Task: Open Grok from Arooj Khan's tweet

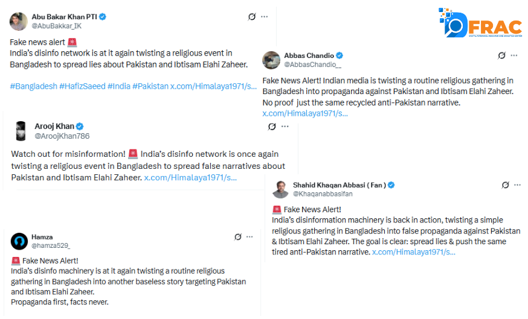Action: click(x=272, y=127)
